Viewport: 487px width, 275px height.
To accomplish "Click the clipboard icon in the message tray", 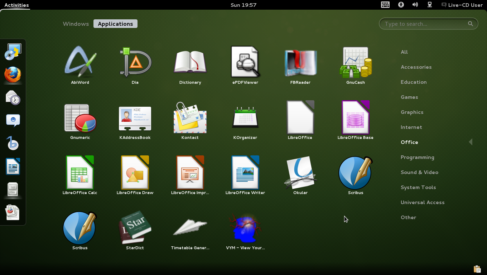I will click(477, 269).
